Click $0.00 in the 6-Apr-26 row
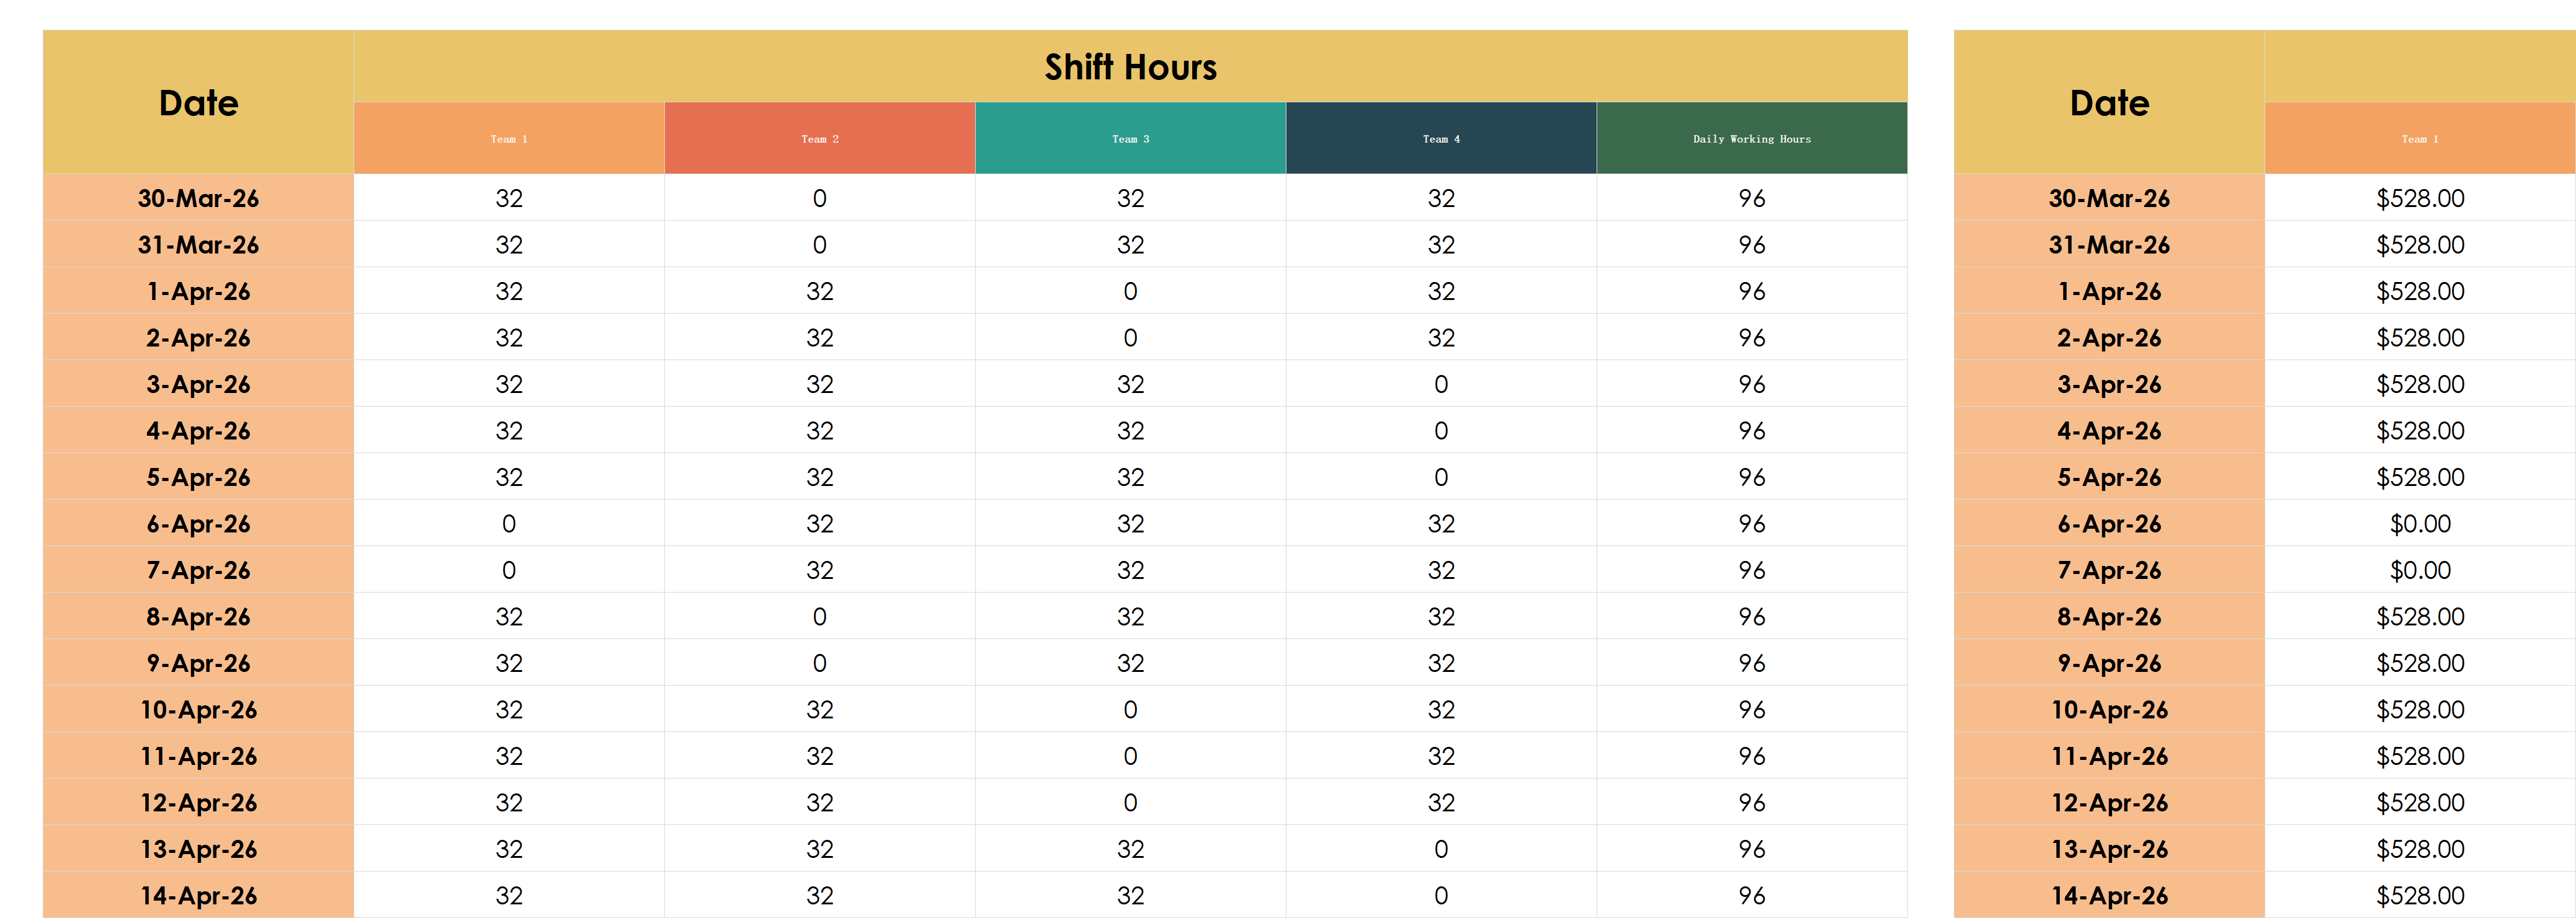The image size is (2576, 918). (x=2420, y=523)
